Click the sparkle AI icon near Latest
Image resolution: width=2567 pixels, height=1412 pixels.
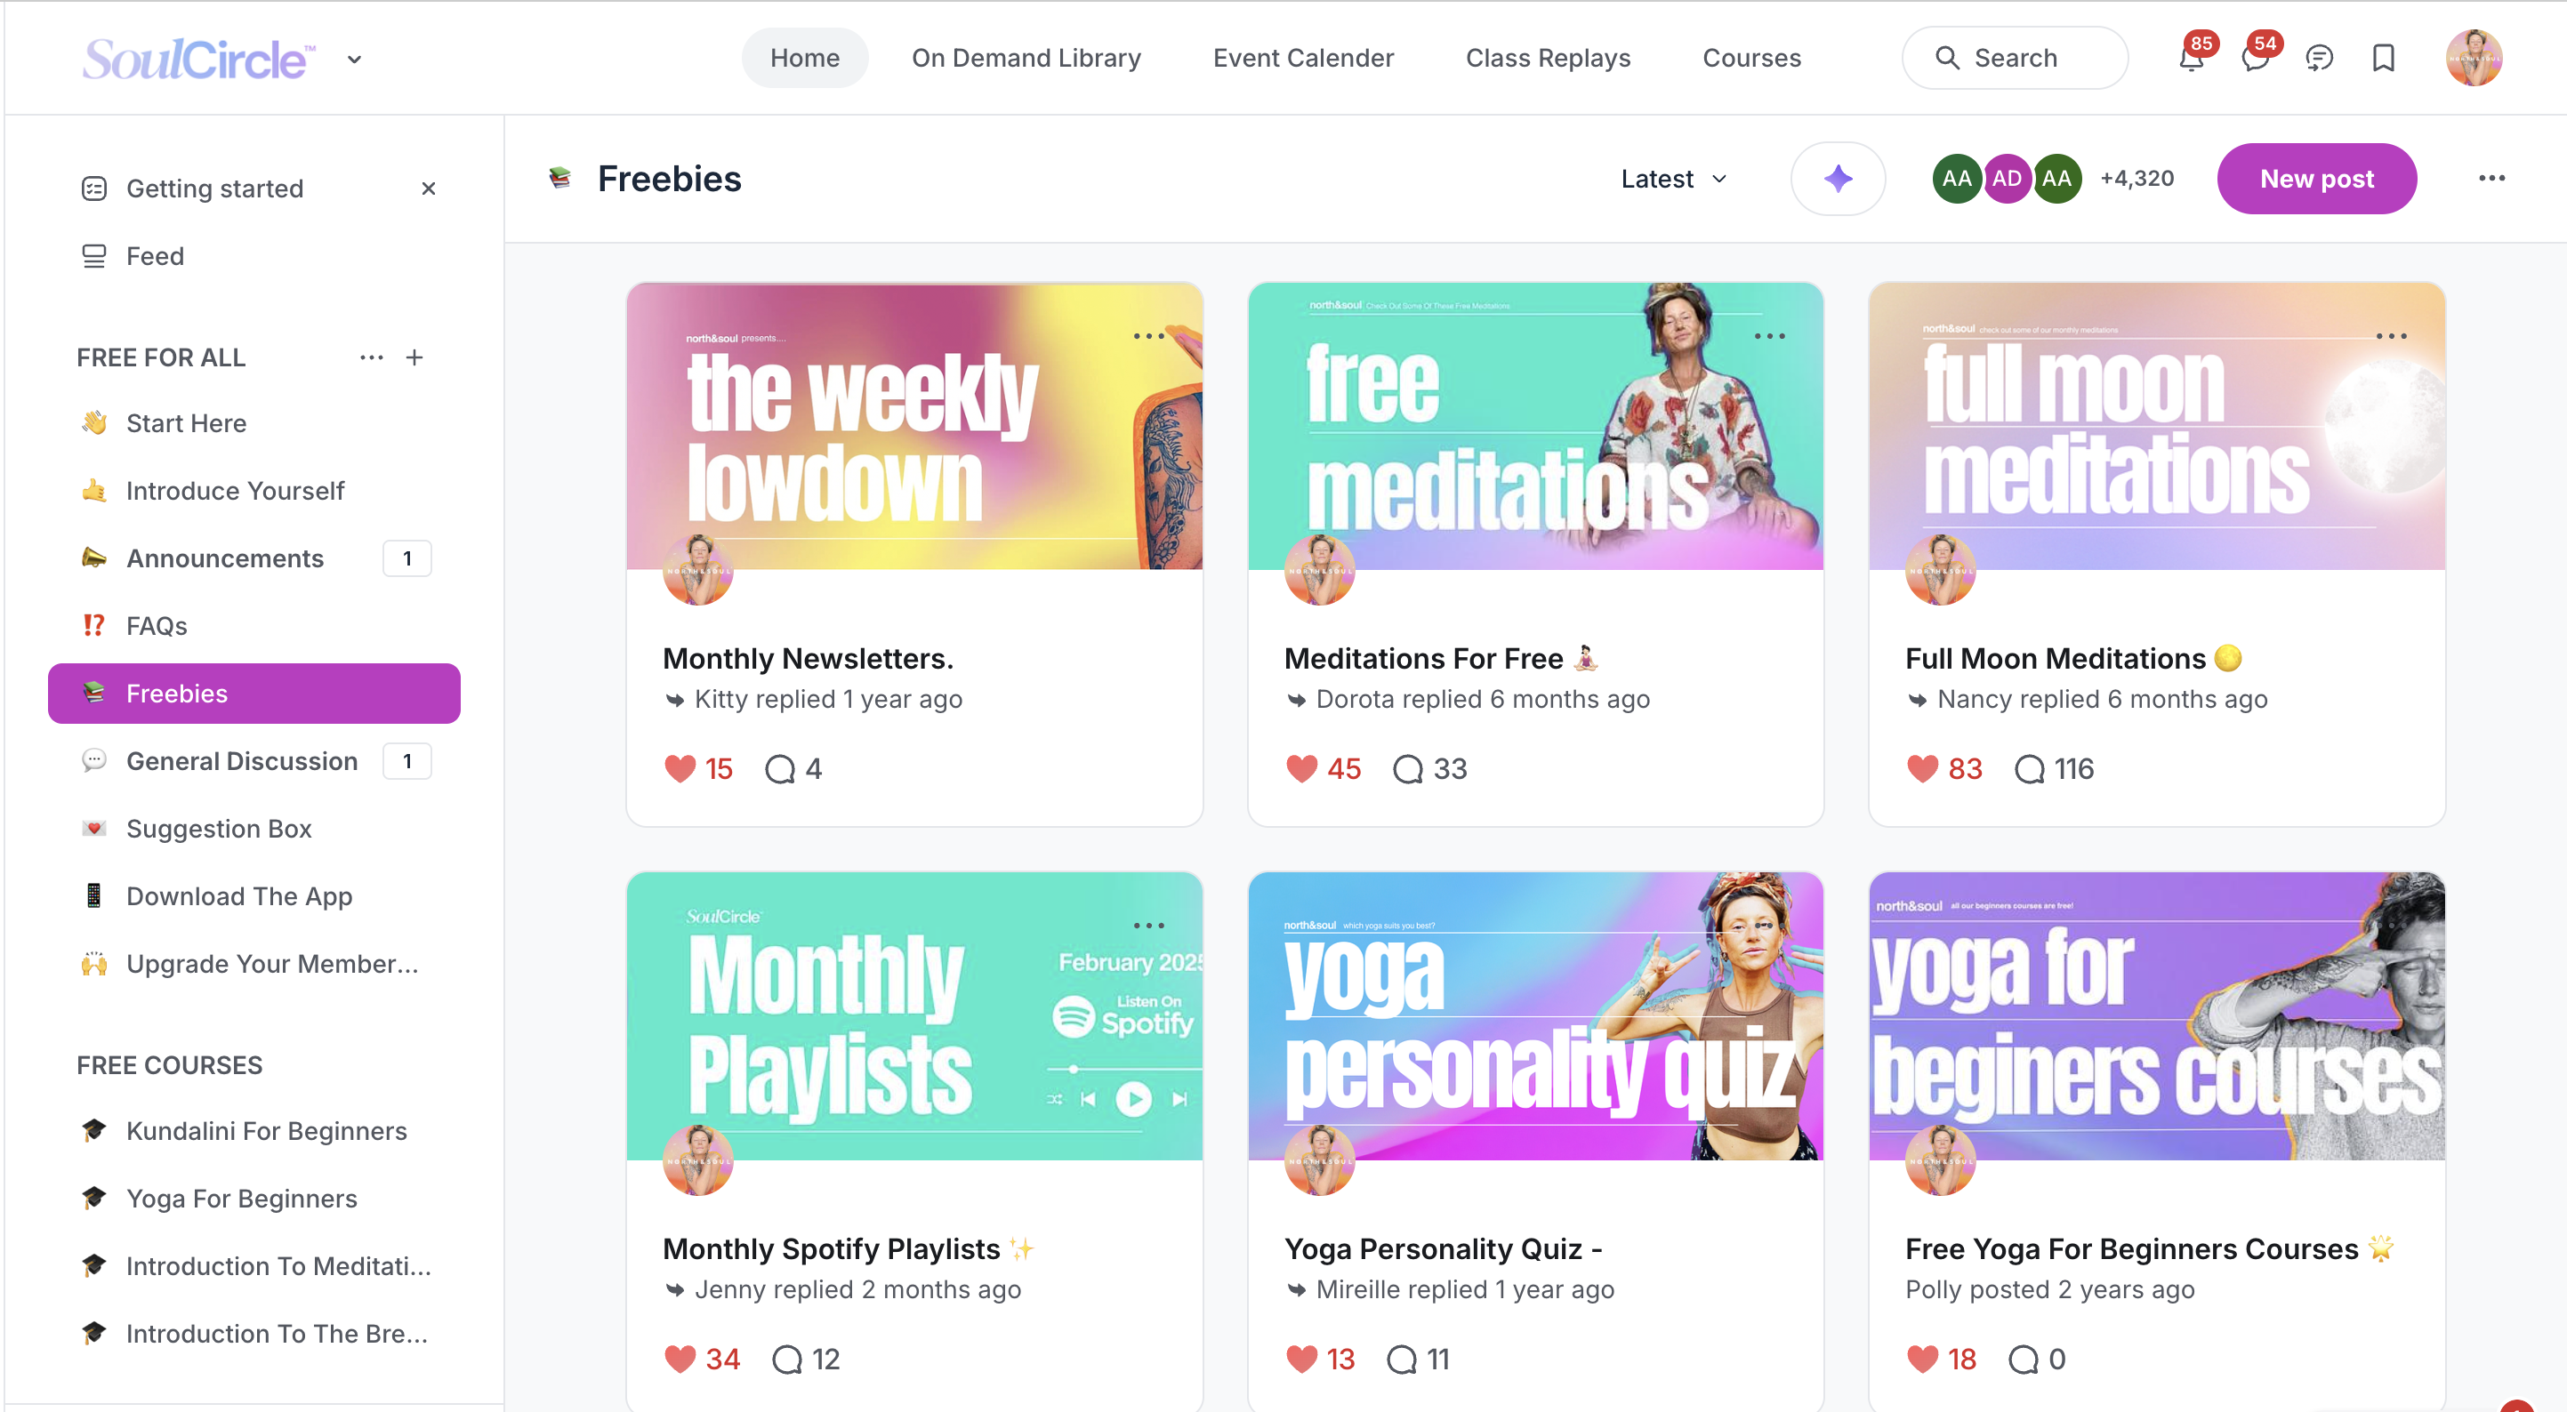coord(1838,179)
